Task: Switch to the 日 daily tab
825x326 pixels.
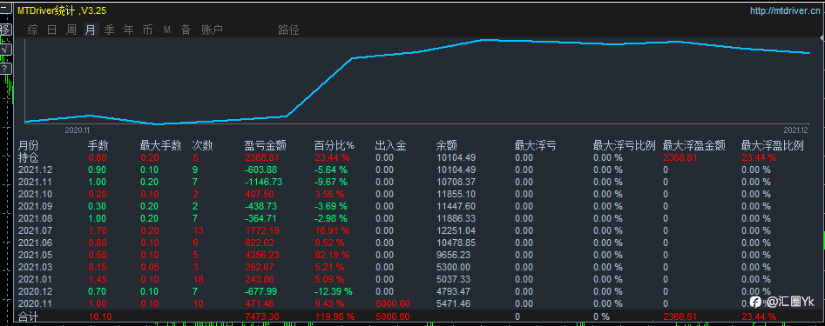Action: pos(51,30)
